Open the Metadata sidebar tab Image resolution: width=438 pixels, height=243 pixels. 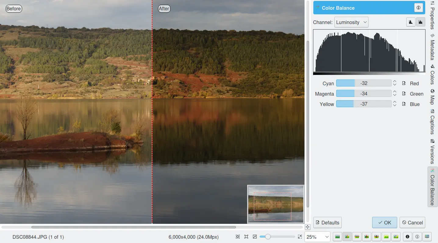[x=432, y=47]
